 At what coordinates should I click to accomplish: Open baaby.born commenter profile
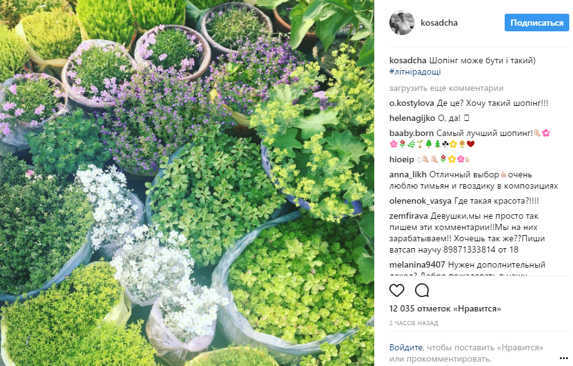point(411,133)
